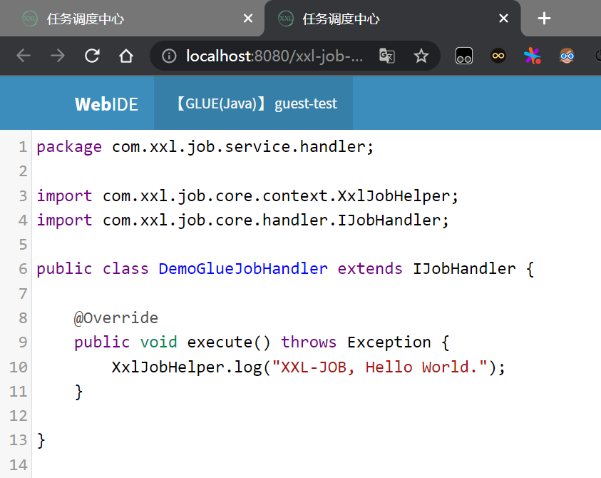The image size is (601, 478).
Task: Reload the current page
Action: pos(91,55)
